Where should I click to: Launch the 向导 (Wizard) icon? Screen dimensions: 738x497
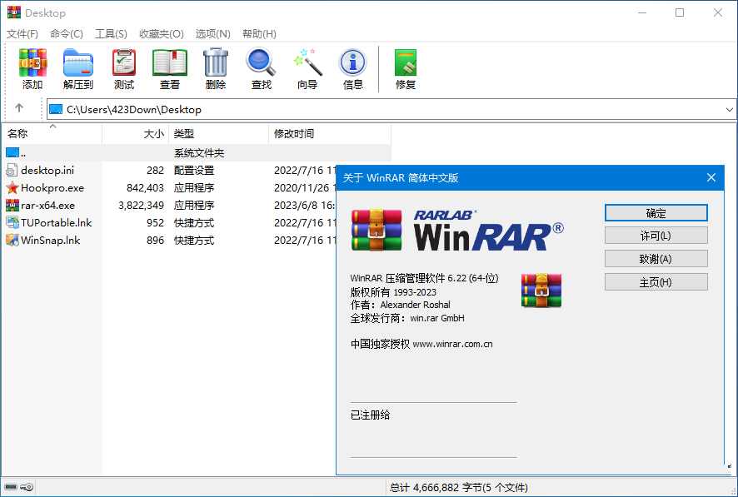pyautogui.click(x=307, y=68)
